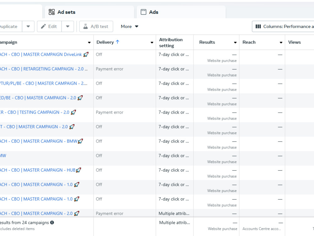Viewport: 314px width, 236px height.
Task: Open the RETARGETING CAMPAIGN - 2.0 campaign
Action: coord(44,69)
